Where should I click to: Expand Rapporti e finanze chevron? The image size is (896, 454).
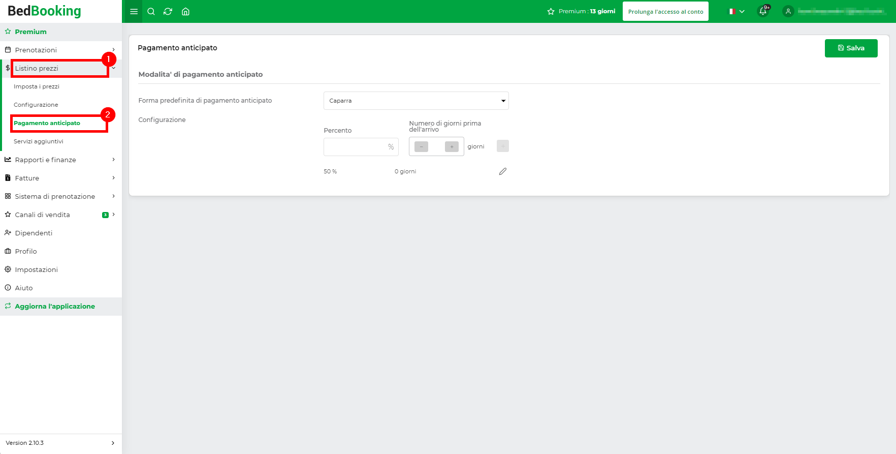coord(113,160)
